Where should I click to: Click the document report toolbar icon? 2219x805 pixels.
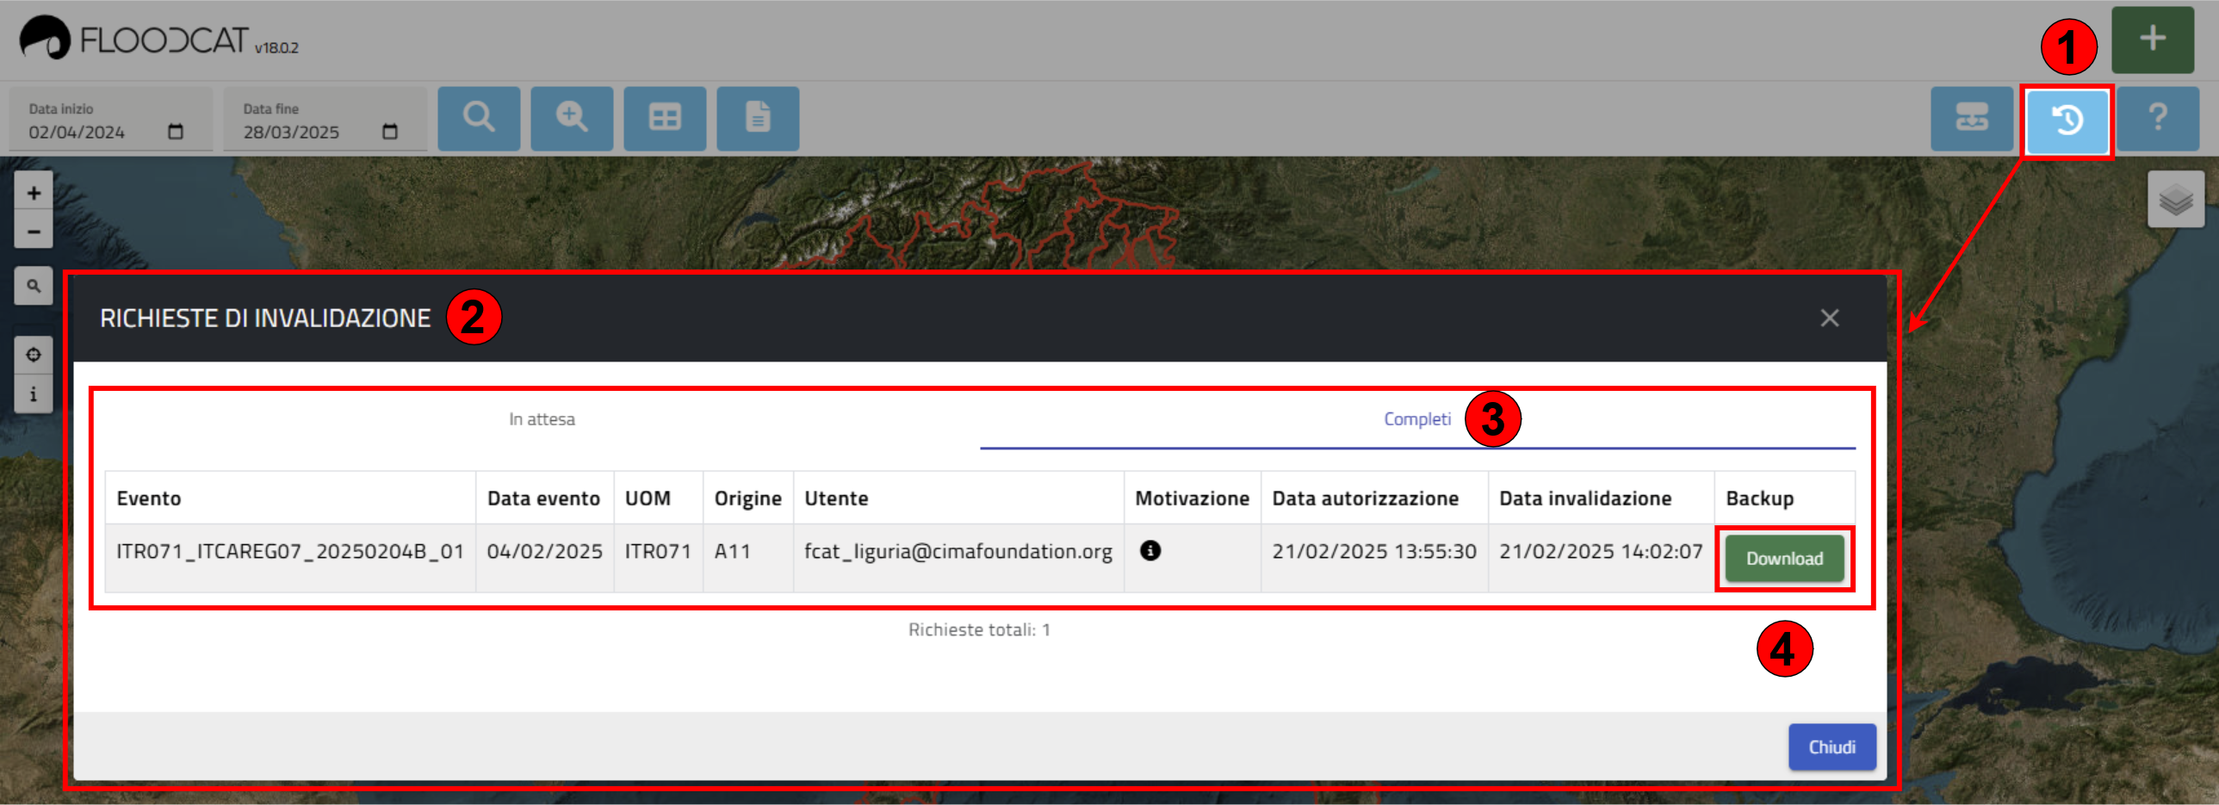point(757,118)
